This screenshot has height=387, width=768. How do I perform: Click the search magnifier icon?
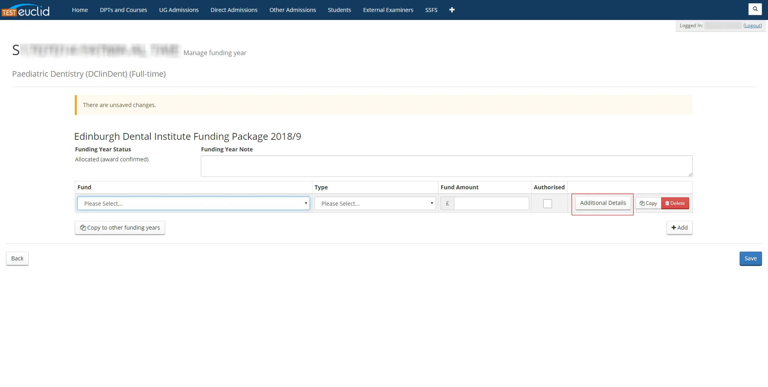[x=755, y=9]
